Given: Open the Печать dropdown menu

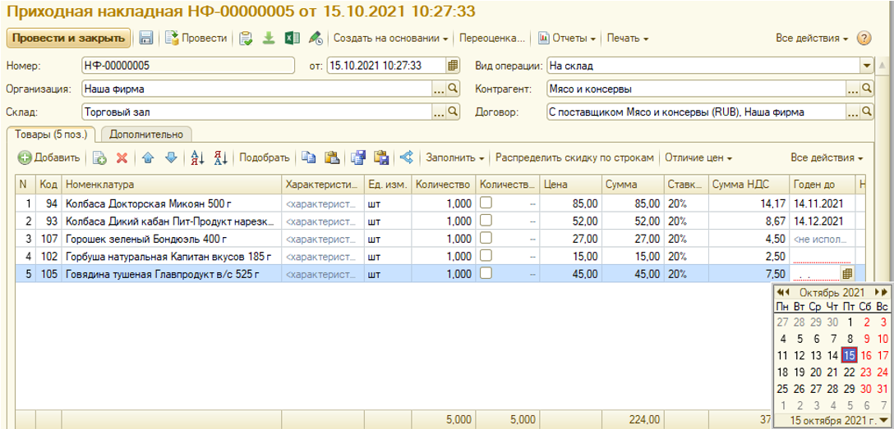Looking at the screenshot, I should [628, 39].
